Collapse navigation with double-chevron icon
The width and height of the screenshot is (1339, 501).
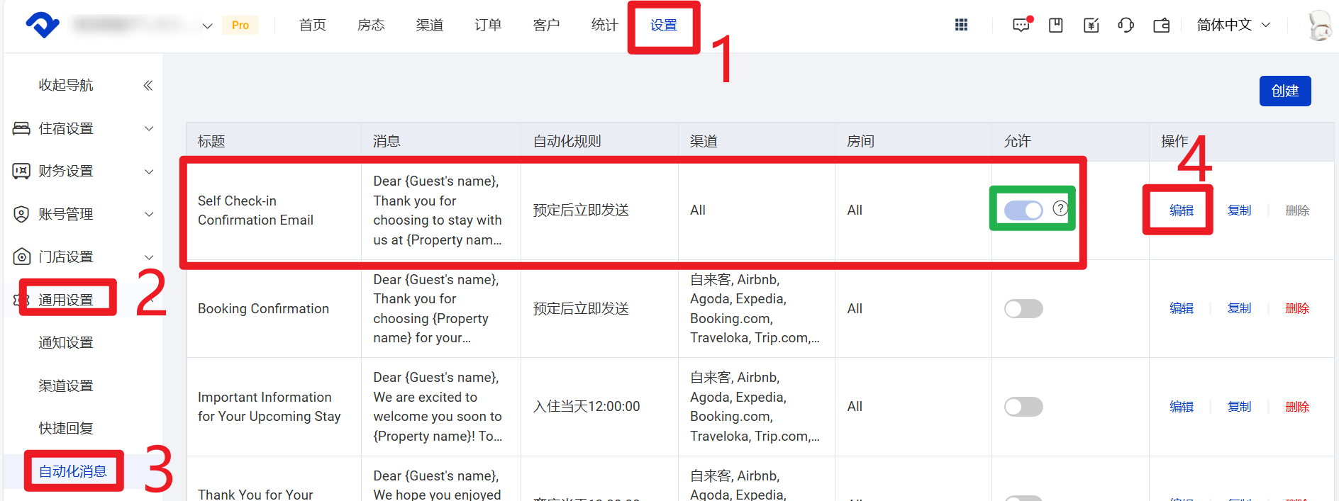[148, 85]
